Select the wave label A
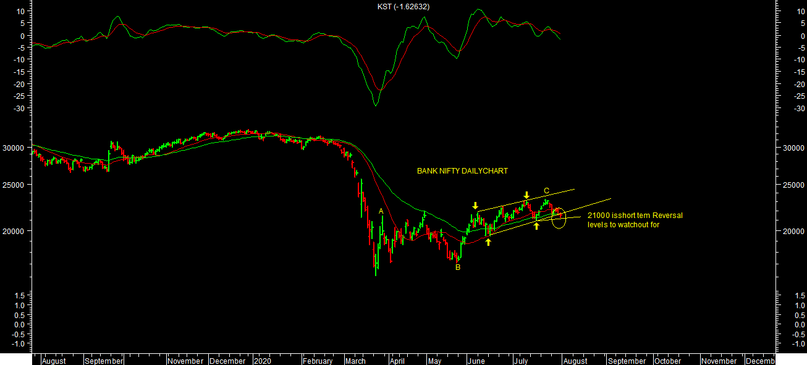The width and height of the screenshot is (807, 365). coord(381,211)
